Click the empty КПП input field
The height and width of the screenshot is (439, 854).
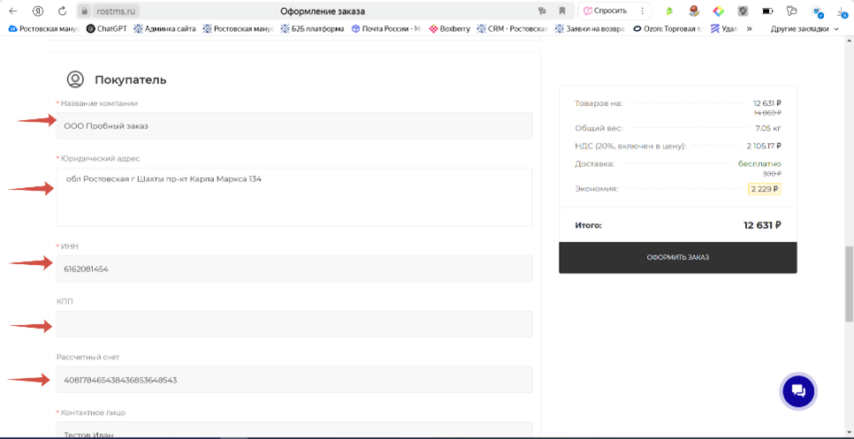coord(294,324)
